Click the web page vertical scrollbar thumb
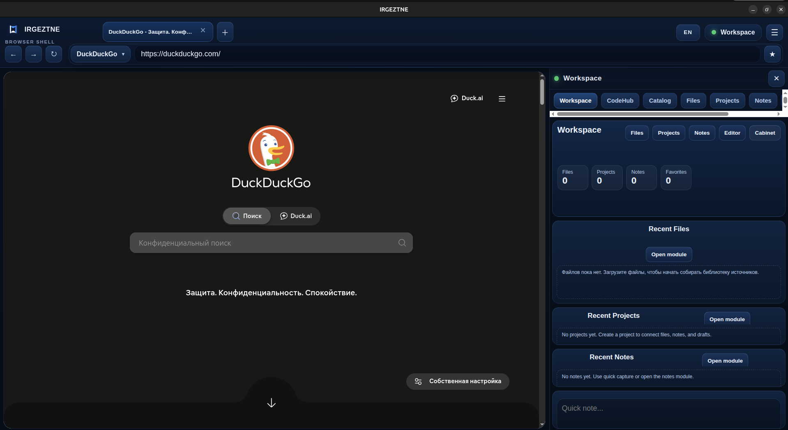The height and width of the screenshot is (430, 788). tap(542, 92)
